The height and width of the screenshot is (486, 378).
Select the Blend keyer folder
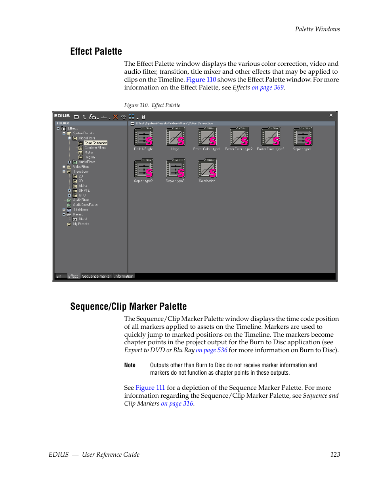click(x=83, y=219)
